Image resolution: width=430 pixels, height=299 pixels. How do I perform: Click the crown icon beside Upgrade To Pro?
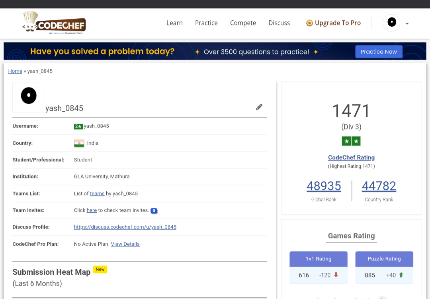(x=309, y=23)
